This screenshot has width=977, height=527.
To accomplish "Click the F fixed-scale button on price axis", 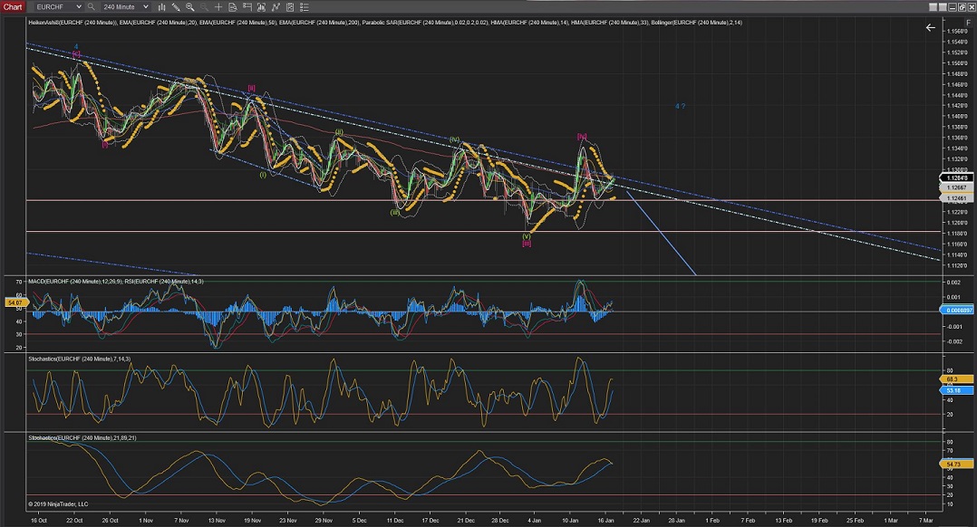I will 968,23.
